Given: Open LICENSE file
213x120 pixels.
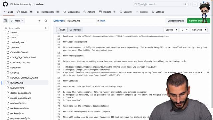Looking at the screenshot, I should click(15, 73).
